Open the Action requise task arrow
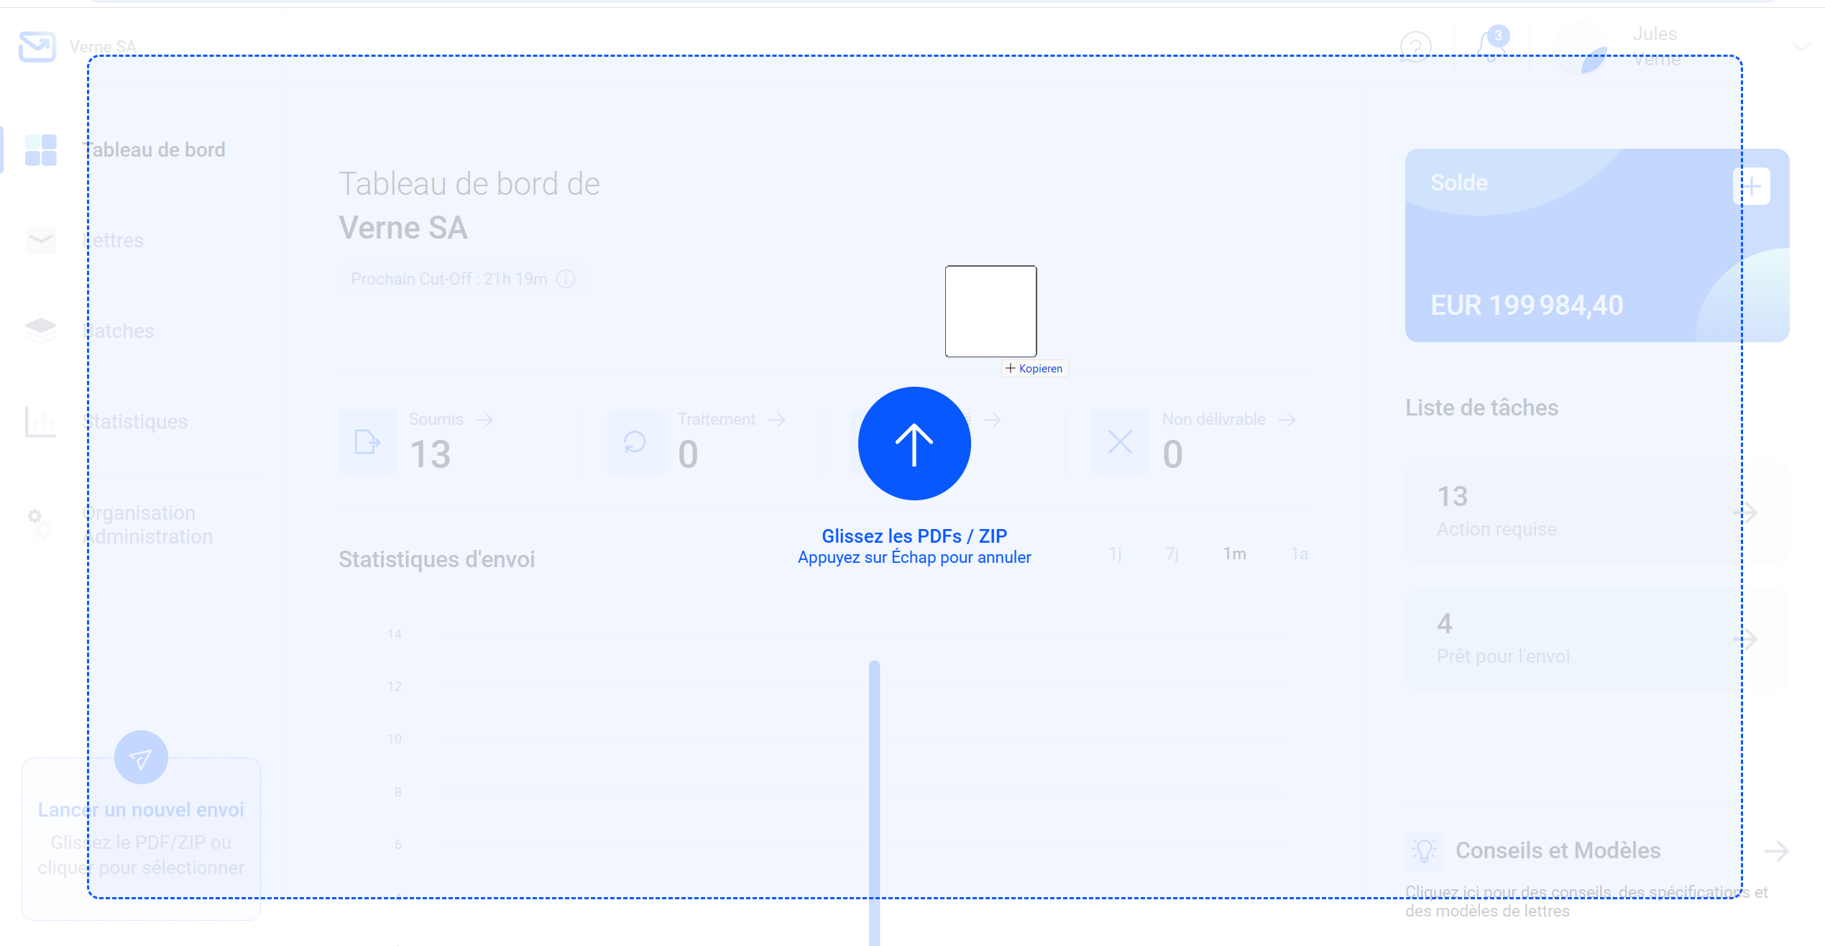 pos(1745,513)
